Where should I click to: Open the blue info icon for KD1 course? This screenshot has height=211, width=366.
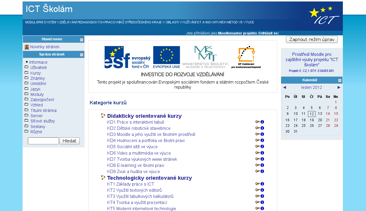pos(262,122)
